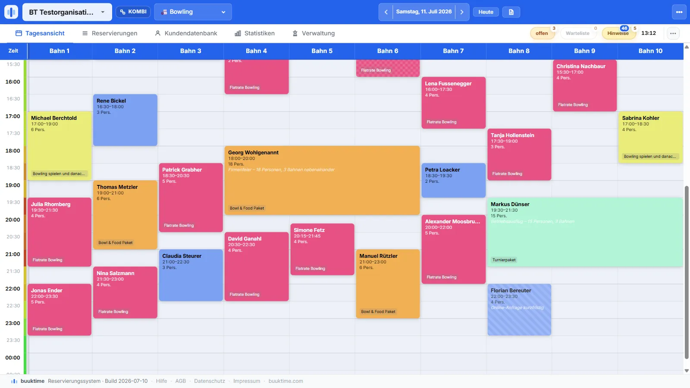This screenshot has width=690, height=388.
Task: Select Claudia Steurer booking on Bahn 3
Action: 191,275
